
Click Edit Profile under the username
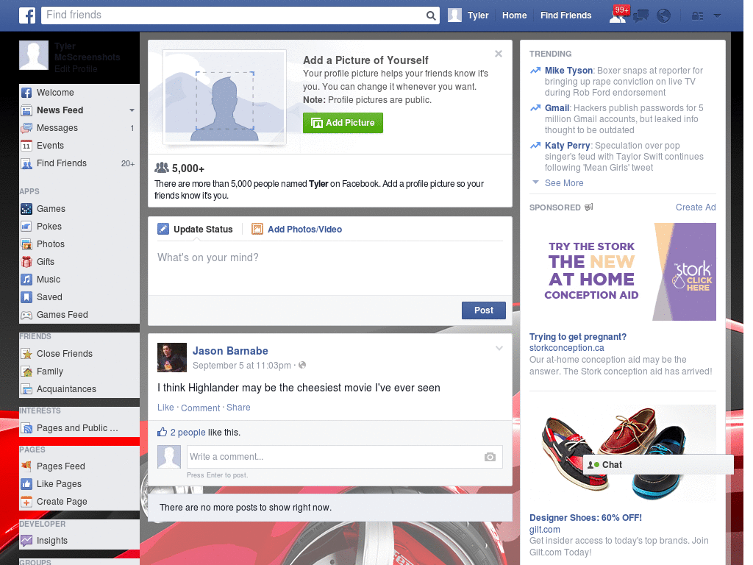(76, 69)
